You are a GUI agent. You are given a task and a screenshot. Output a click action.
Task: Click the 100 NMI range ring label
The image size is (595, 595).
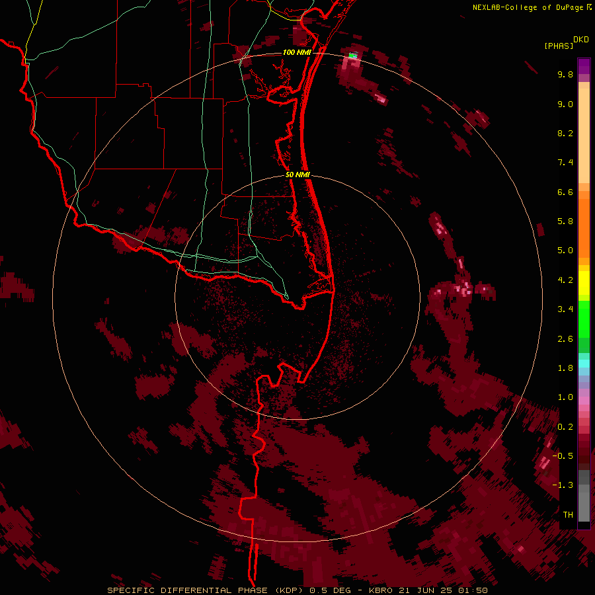pos(297,52)
